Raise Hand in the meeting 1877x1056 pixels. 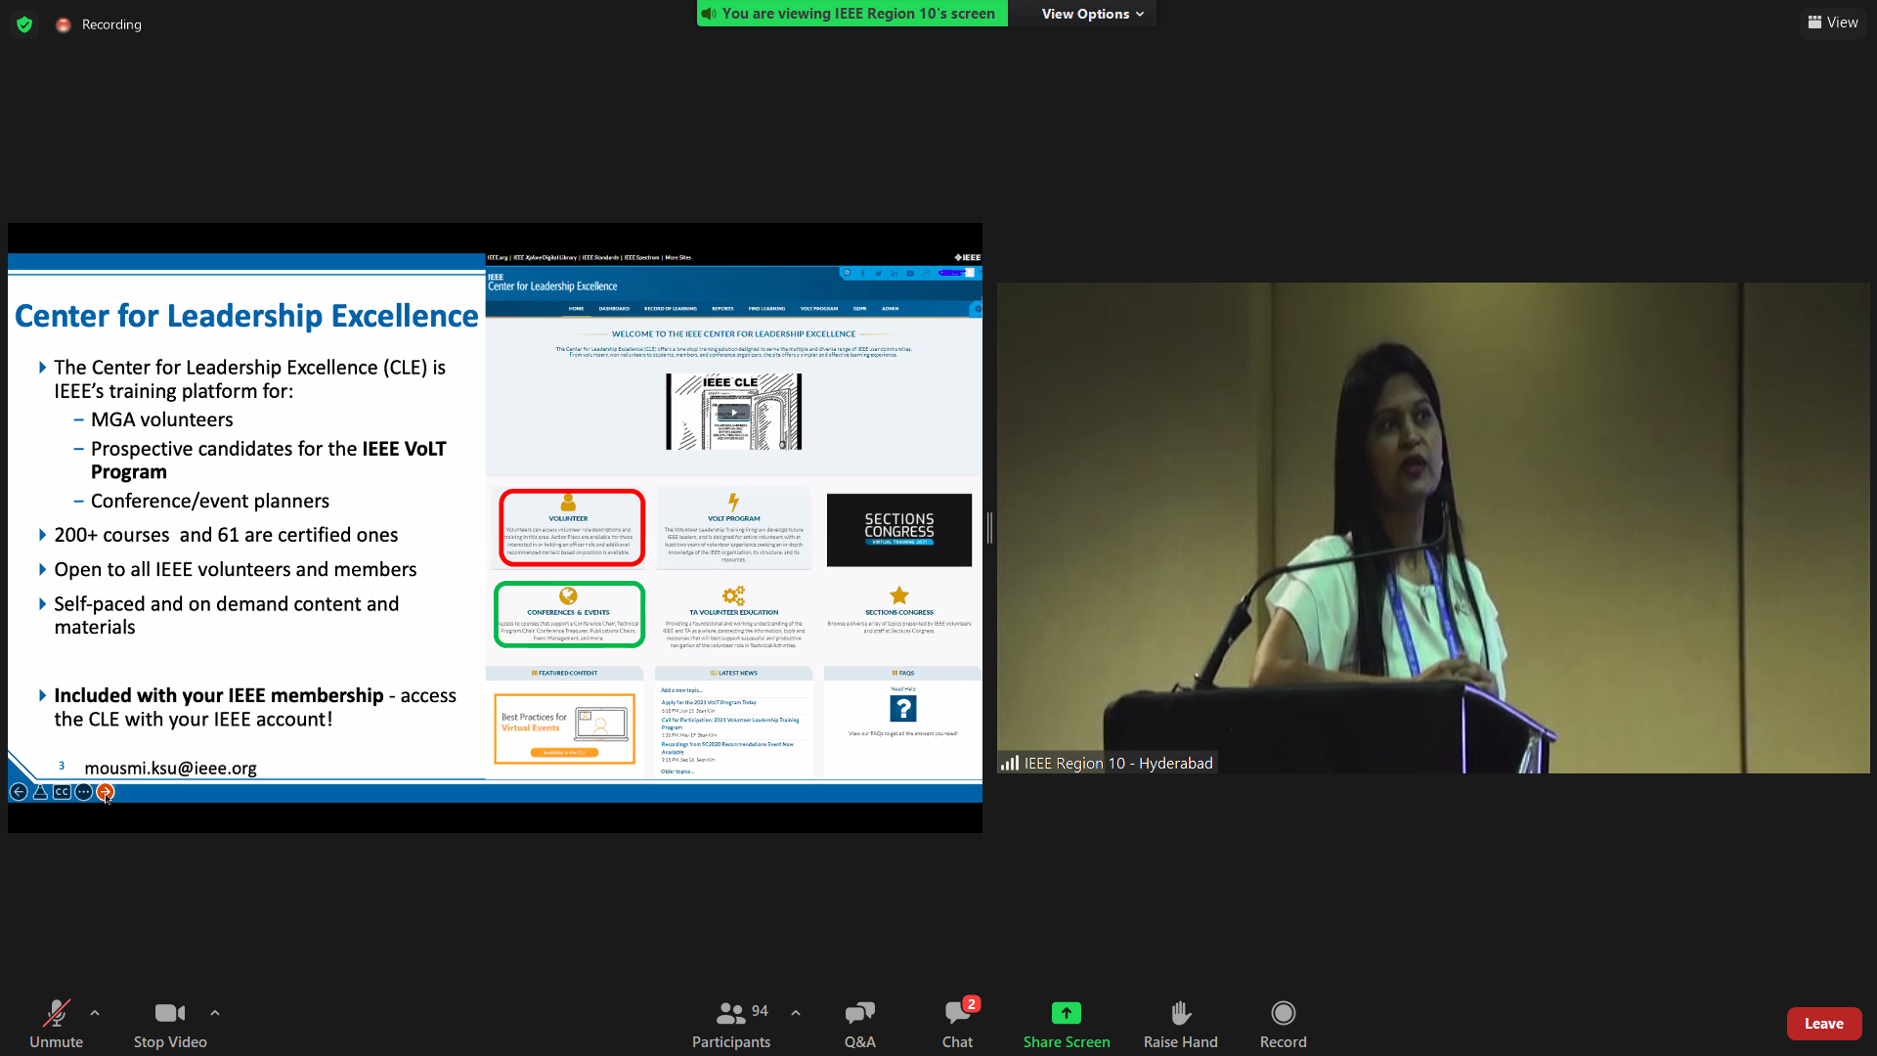pyautogui.click(x=1181, y=1024)
